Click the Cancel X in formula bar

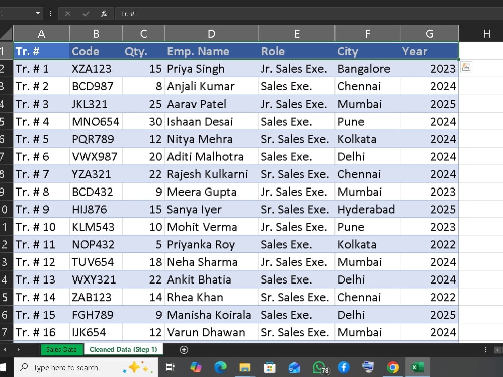click(68, 14)
